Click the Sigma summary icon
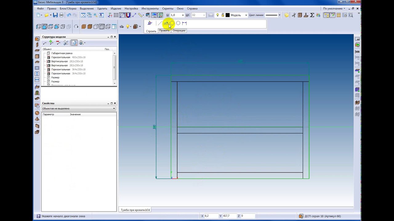The width and height of the screenshot is (394, 221). pyautogui.click(x=312, y=15)
